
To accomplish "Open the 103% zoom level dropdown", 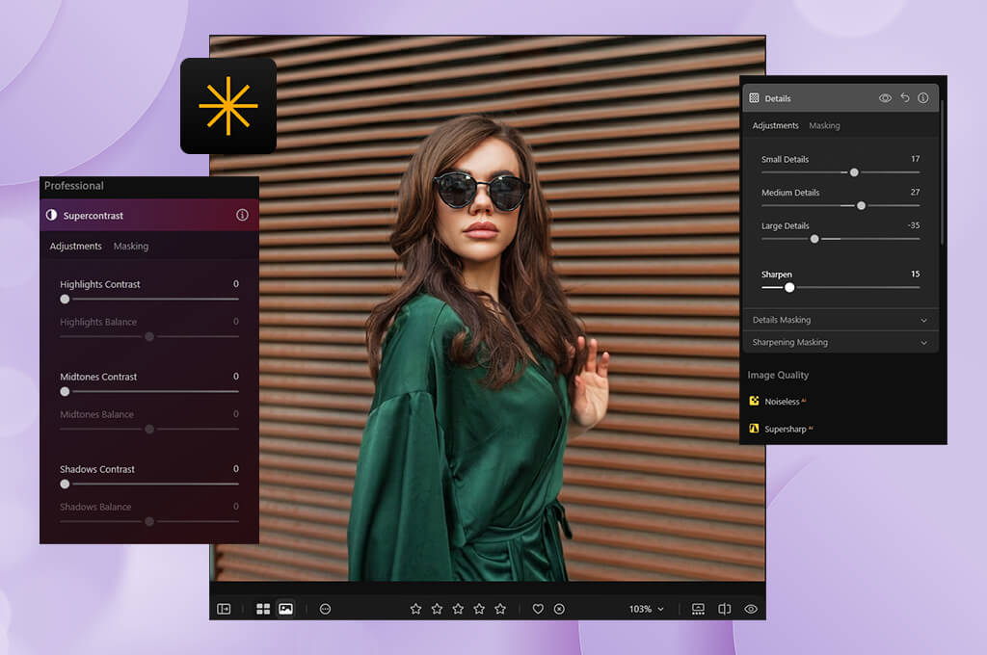I will pyautogui.click(x=647, y=609).
